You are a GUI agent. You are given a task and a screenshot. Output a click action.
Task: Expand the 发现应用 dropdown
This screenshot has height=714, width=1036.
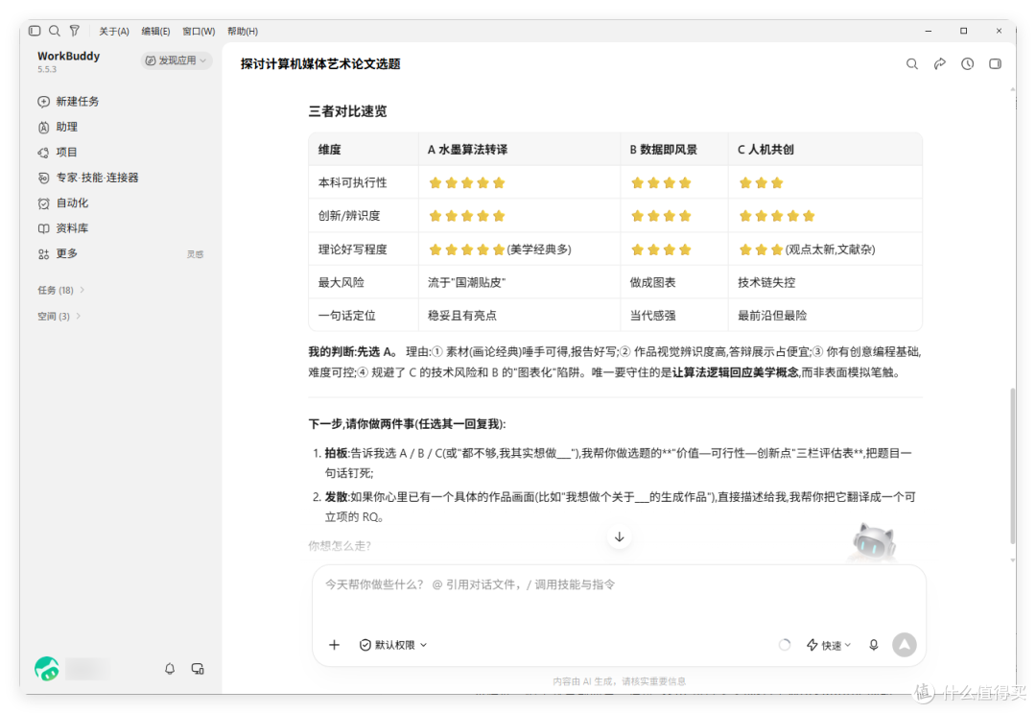[176, 60]
